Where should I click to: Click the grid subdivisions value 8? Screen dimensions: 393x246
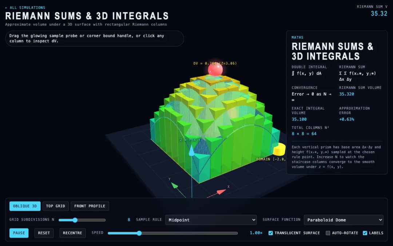pos(129,220)
